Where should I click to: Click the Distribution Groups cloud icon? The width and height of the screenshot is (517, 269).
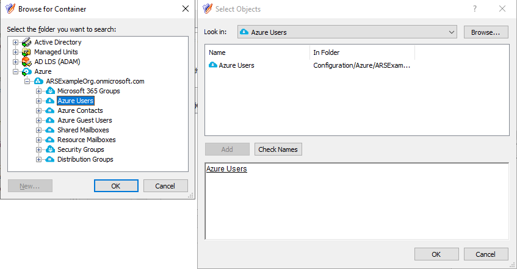pyautogui.click(x=50, y=159)
